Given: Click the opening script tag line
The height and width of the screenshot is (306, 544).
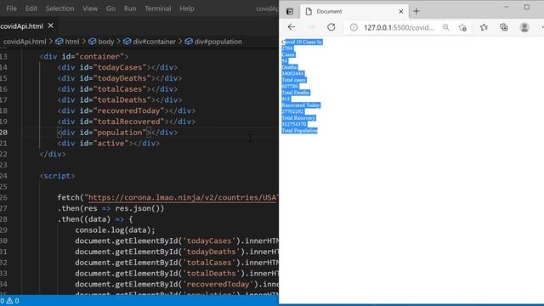Looking at the screenshot, I should [x=57, y=176].
